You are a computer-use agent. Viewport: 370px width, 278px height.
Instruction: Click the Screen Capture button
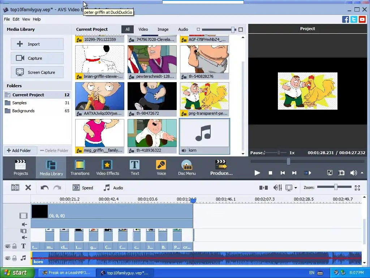point(37,72)
